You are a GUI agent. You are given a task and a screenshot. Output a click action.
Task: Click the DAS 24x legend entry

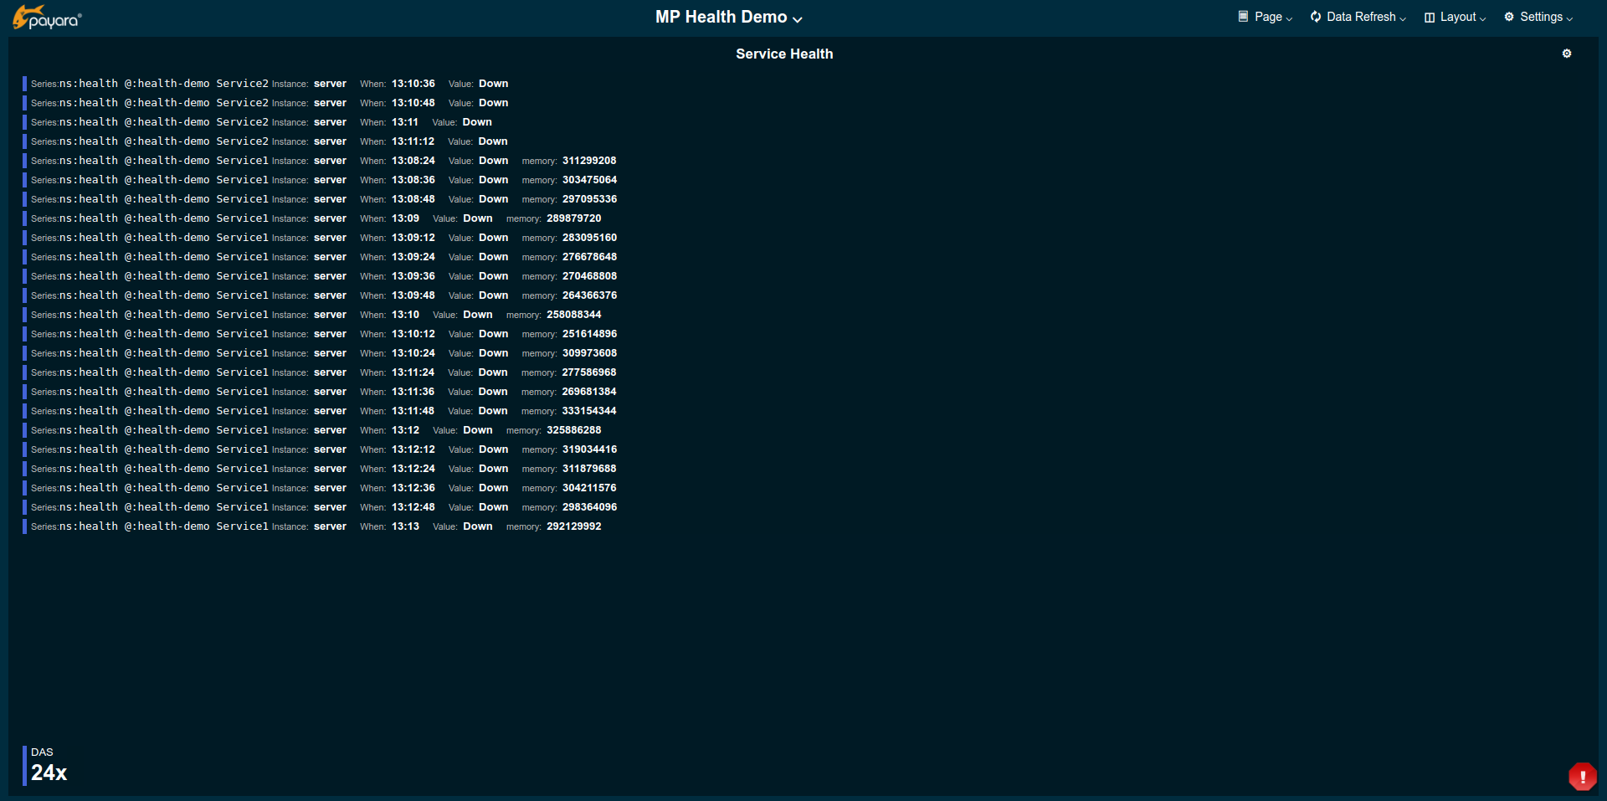pyautogui.click(x=49, y=765)
